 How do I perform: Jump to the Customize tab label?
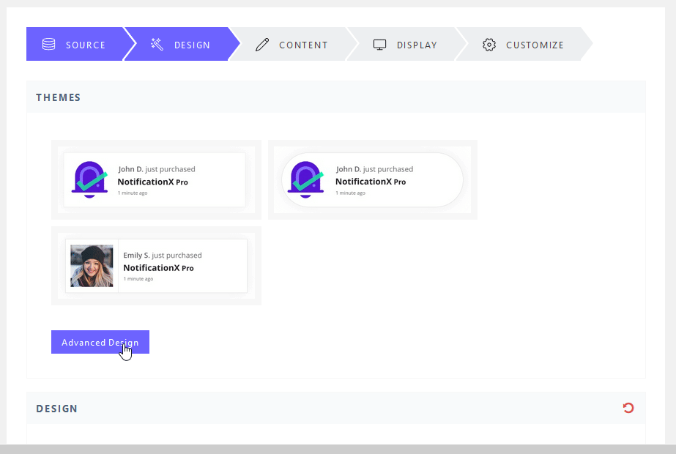pyautogui.click(x=535, y=45)
